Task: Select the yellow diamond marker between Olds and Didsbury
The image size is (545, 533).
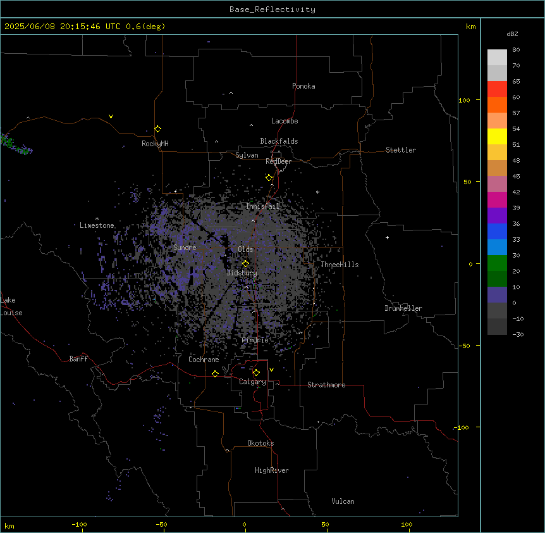Action: [246, 264]
